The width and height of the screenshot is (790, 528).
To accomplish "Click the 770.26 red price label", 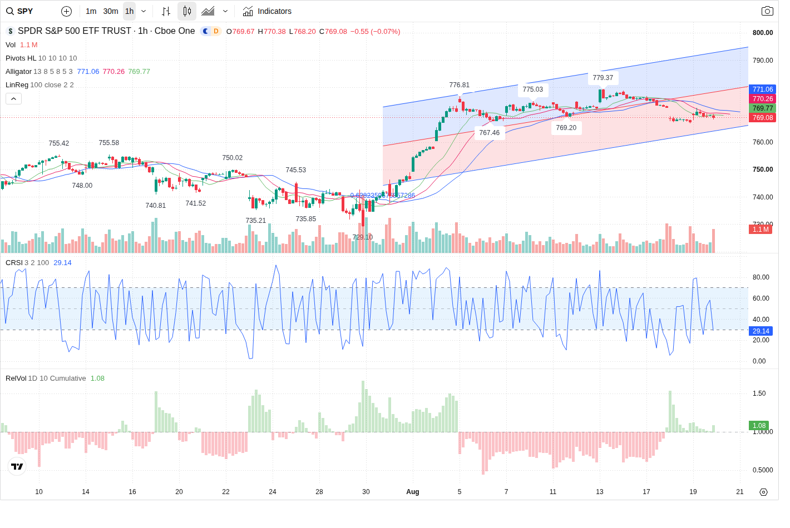I will (x=763, y=99).
